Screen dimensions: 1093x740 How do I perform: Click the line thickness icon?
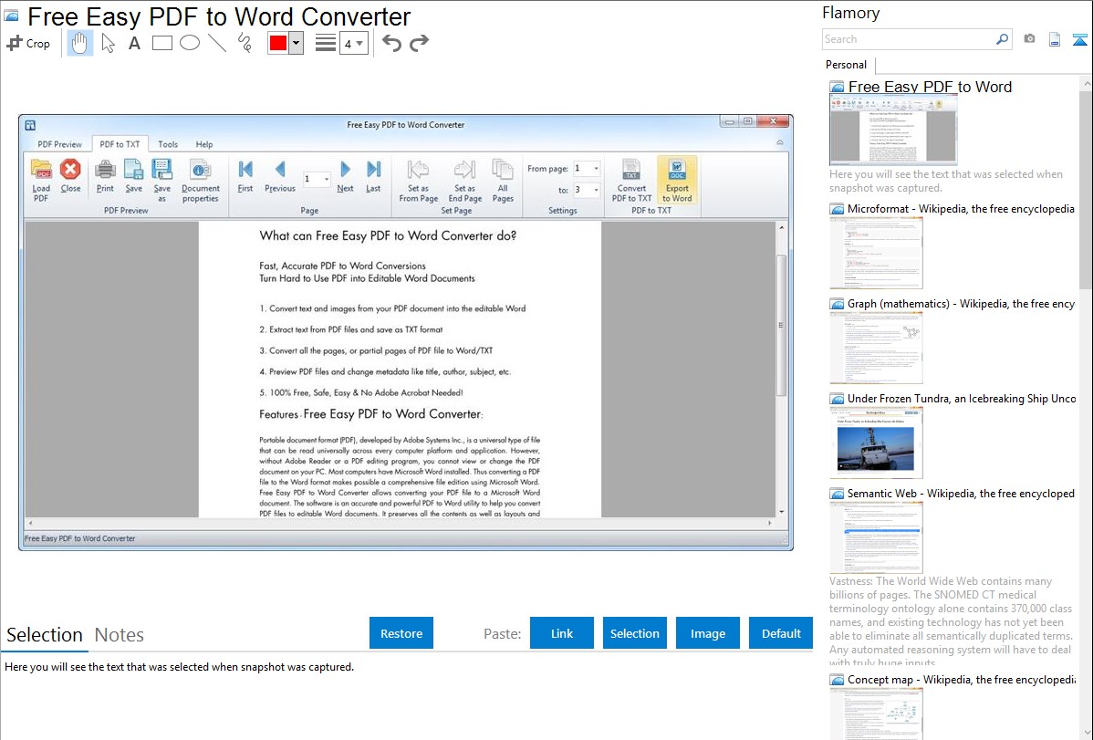pos(326,43)
